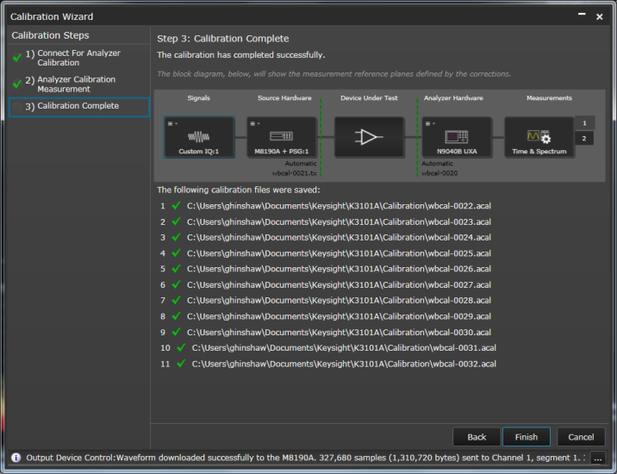The height and width of the screenshot is (474, 617).
Task: Select measurement channel 1 button
Action: [x=584, y=123]
